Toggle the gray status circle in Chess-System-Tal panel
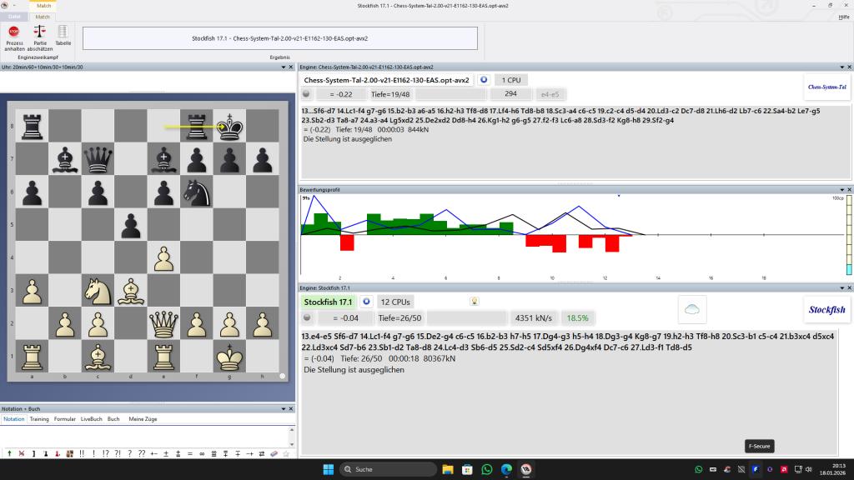The image size is (854, 480). [x=307, y=94]
